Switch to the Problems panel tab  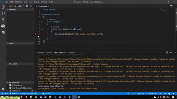pyautogui.click(x=40, y=53)
